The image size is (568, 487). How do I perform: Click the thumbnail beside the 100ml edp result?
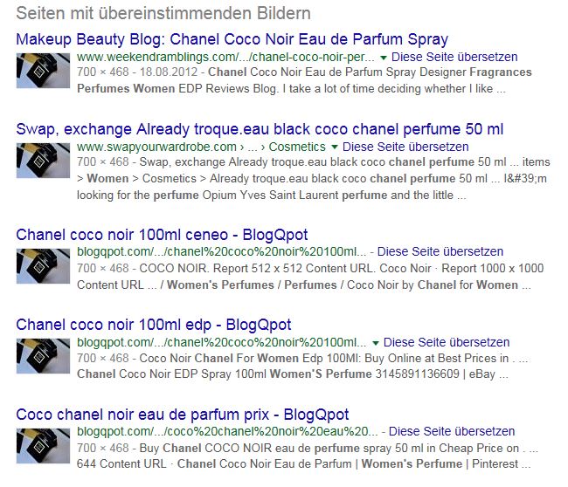(x=43, y=356)
